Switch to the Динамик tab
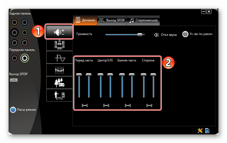Image resolution: width=227 pixels, height=143 pixels. [85, 20]
